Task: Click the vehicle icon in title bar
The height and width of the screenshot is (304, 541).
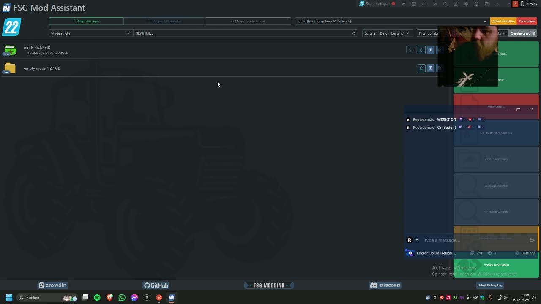Action: (x=424, y=4)
